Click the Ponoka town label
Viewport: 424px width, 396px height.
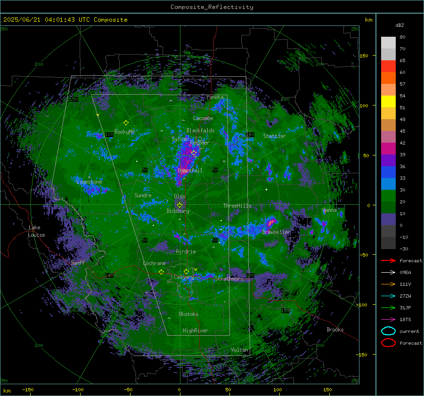click(215, 97)
